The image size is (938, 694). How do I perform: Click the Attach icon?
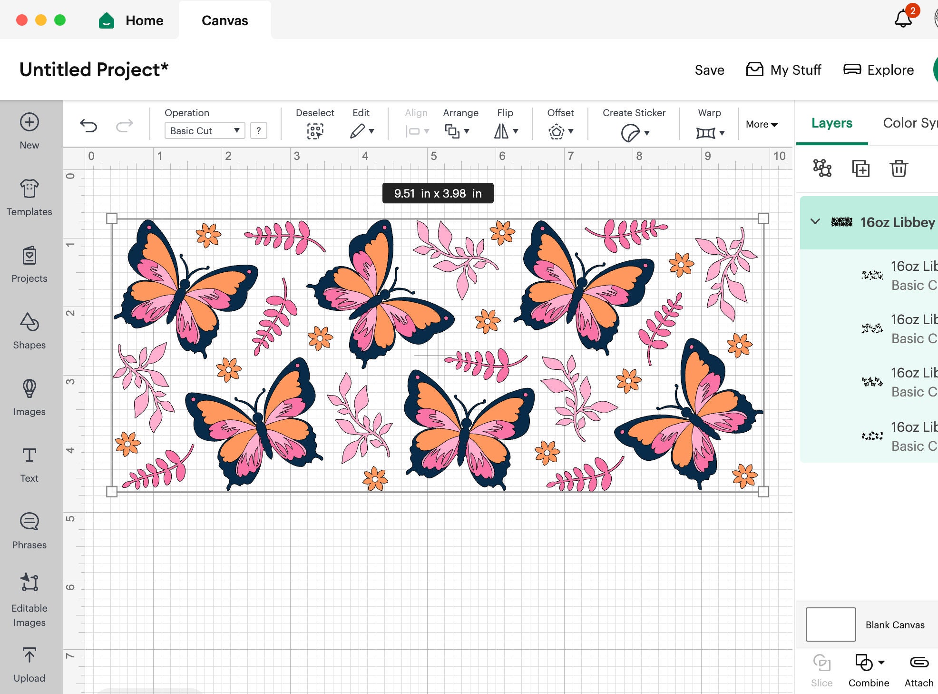pyautogui.click(x=919, y=662)
